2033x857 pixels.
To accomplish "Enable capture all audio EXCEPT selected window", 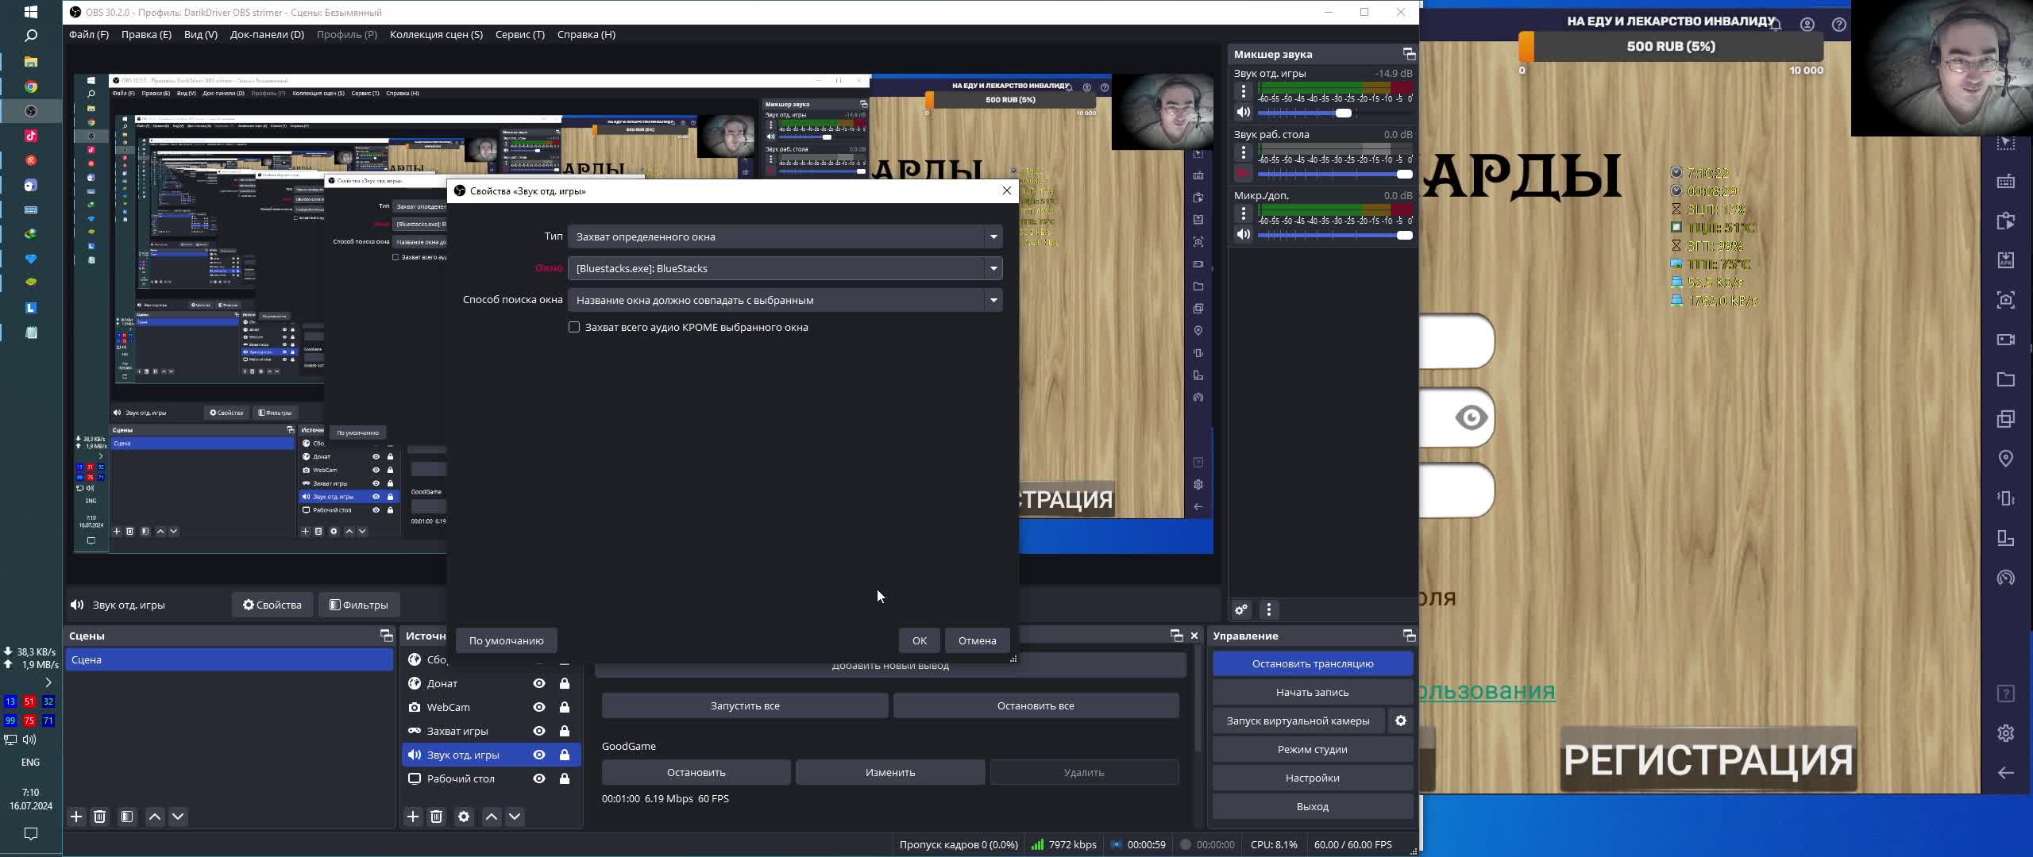I will (x=574, y=327).
